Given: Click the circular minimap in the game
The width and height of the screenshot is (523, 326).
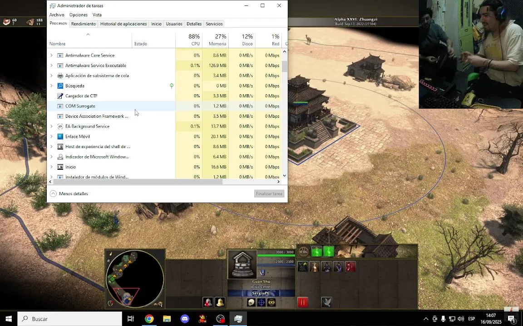Looking at the screenshot, I should (135, 279).
